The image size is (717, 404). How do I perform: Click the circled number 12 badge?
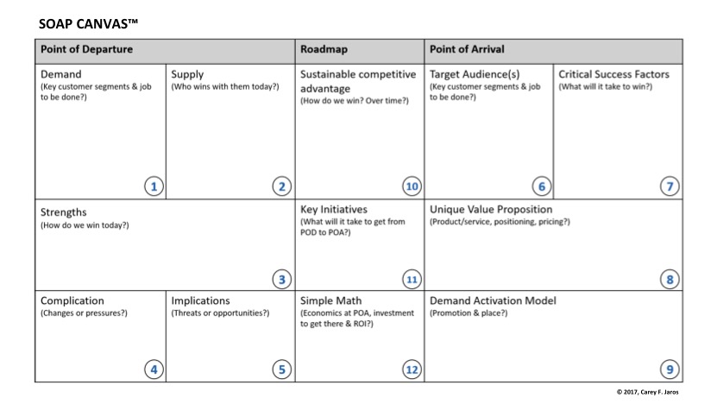412,369
